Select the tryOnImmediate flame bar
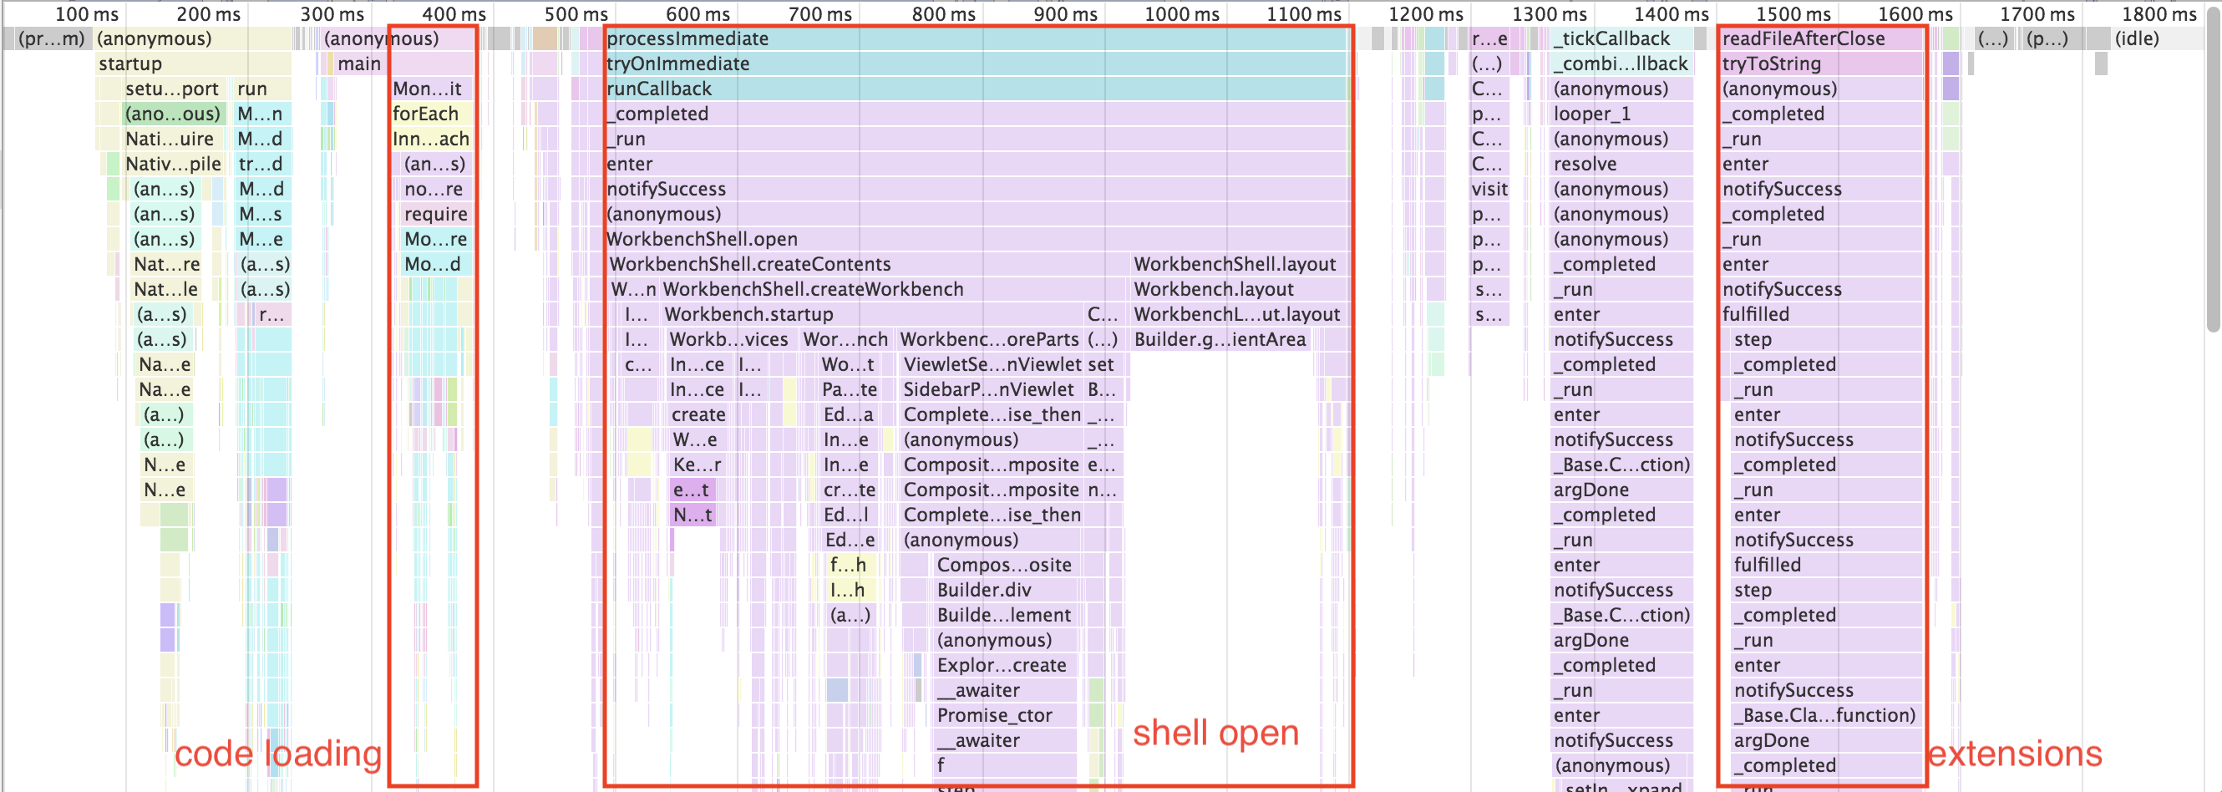2222x792 pixels. pos(977,63)
